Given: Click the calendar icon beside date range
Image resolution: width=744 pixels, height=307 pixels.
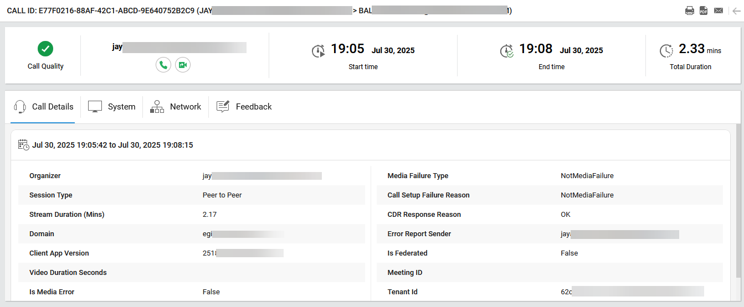Looking at the screenshot, I should (23, 145).
